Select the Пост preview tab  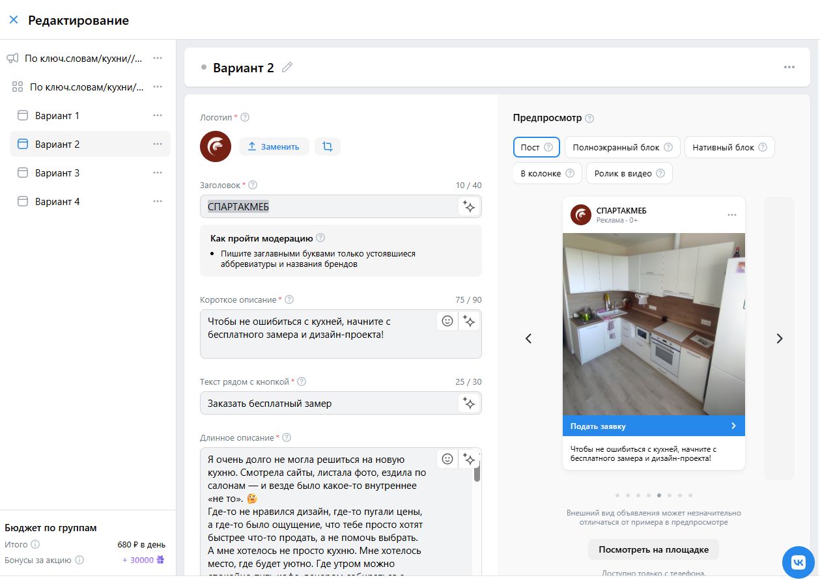(x=537, y=147)
